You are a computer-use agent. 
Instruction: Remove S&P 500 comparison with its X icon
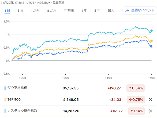151,100
